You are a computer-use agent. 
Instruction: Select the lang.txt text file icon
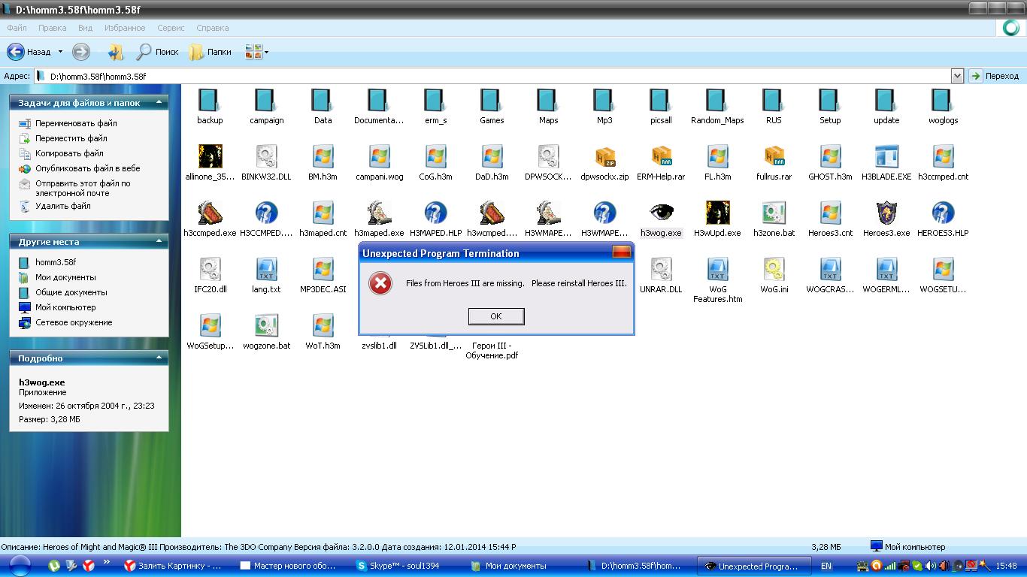[x=266, y=269]
